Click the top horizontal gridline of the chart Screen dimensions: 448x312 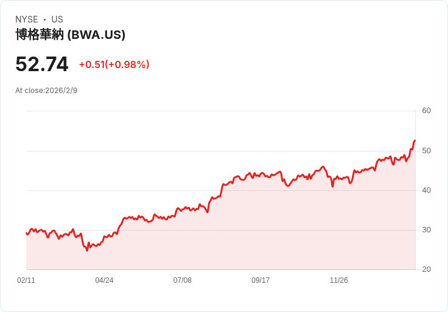tap(219, 111)
